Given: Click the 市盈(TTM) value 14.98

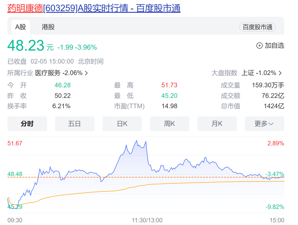Looking at the screenshot, I should tap(169, 106).
